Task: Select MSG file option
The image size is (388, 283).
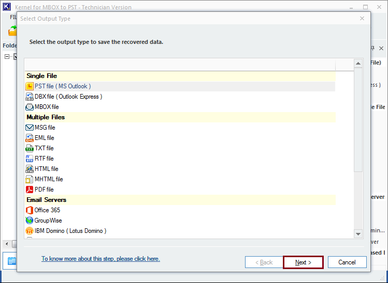Action: pos(180,128)
